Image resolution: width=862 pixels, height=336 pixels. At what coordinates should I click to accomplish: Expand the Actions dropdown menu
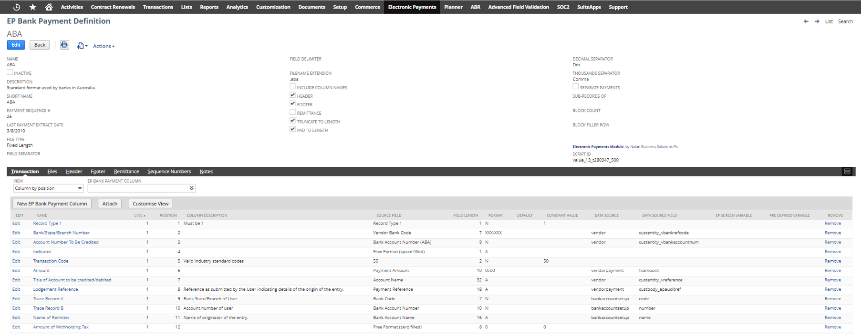coord(104,46)
